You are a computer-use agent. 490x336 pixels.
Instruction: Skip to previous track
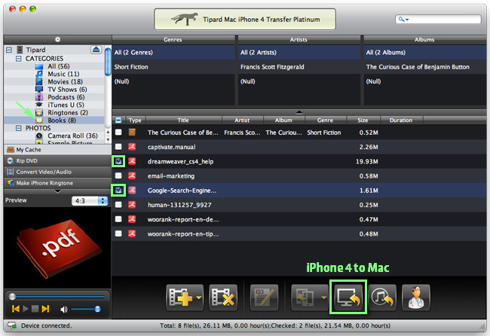tap(16, 309)
